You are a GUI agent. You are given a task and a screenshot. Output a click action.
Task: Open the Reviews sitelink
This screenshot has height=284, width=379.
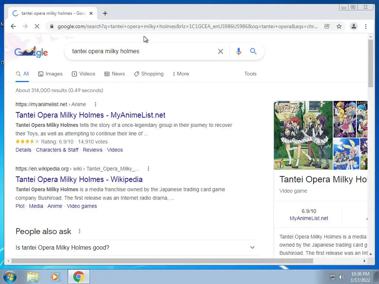[93, 150]
